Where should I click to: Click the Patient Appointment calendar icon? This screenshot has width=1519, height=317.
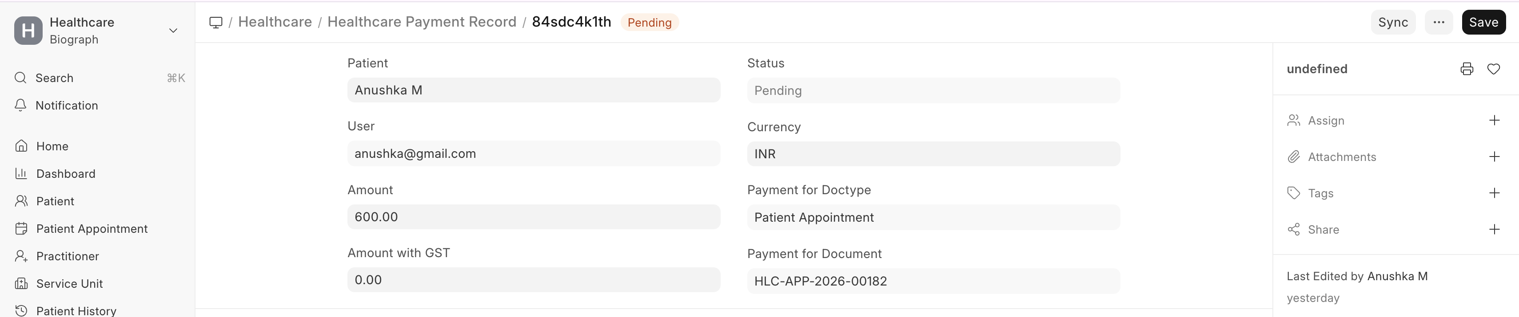[x=21, y=228]
